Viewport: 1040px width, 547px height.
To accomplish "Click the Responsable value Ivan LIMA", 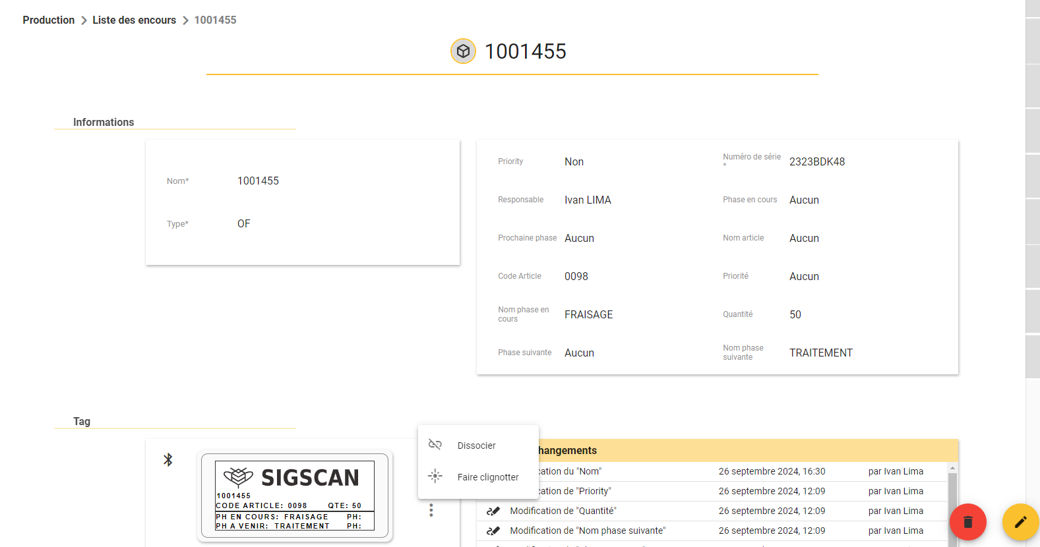I will pos(588,200).
